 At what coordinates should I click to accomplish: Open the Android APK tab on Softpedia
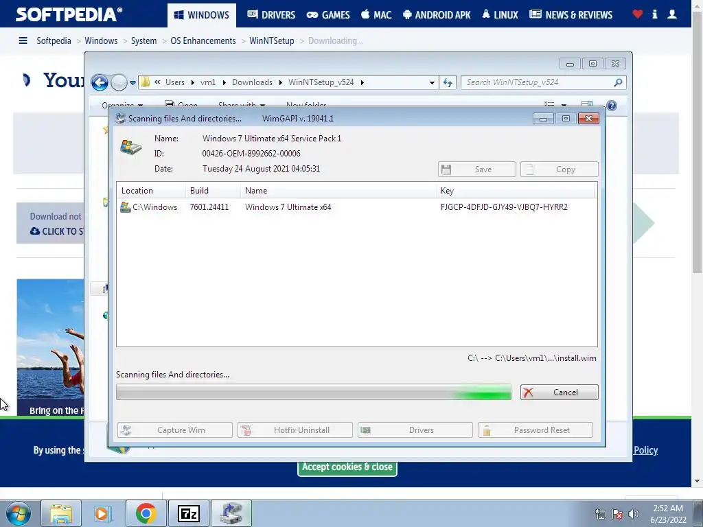437,15
